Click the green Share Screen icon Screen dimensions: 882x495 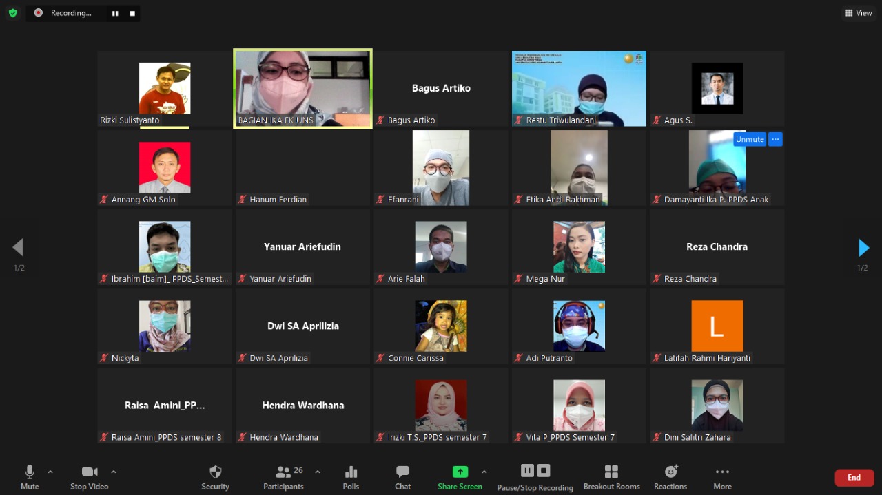(x=460, y=472)
